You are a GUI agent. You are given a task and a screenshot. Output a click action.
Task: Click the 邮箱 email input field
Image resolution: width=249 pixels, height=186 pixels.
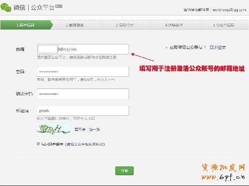pos(83,49)
